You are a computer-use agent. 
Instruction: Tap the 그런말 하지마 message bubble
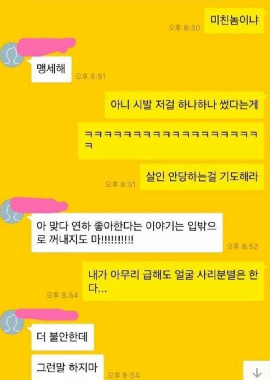[67, 367]
